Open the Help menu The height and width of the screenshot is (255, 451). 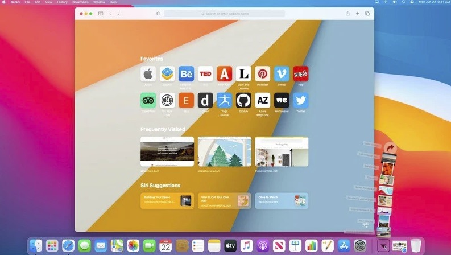pyautogui.click(x=113, y=2)
